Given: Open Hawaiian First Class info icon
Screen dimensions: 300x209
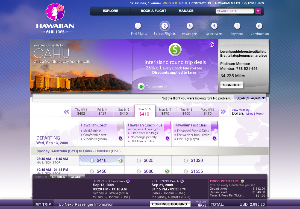Looking at the screenshot, I should click(x=214, y=138).
